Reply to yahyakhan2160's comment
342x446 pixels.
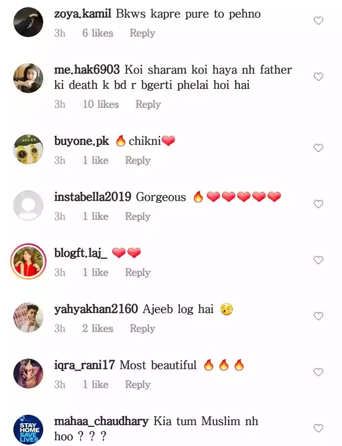click(x=142, y=329)
